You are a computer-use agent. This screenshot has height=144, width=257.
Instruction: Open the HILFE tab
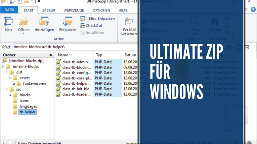coord(123,10)
